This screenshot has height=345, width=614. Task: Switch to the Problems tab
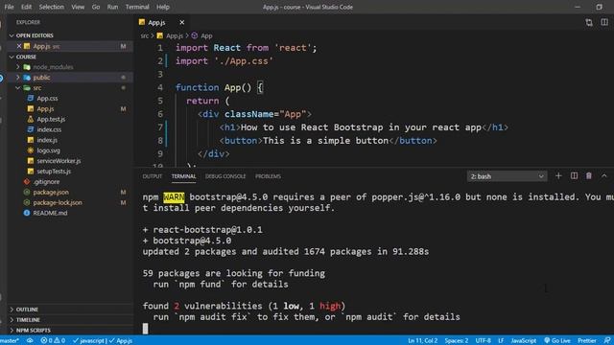tap(268, 176)
